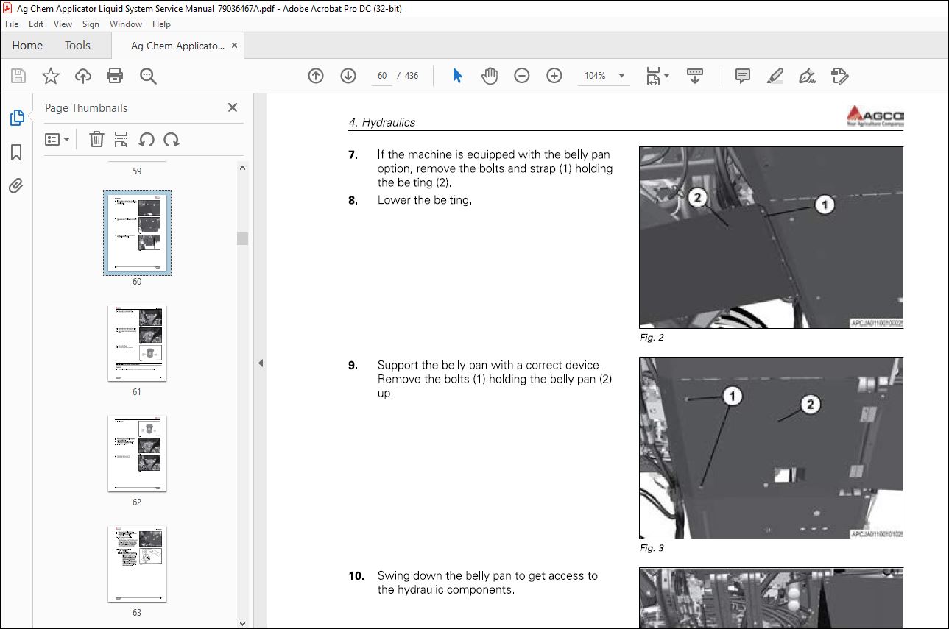Viewport: 949px width, 629px height.
Task: Select page 61 thumbnail
Action: tap(137, 344)
